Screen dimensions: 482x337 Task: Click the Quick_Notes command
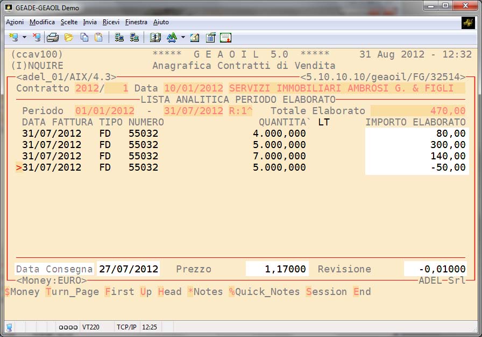click(264, 292)
